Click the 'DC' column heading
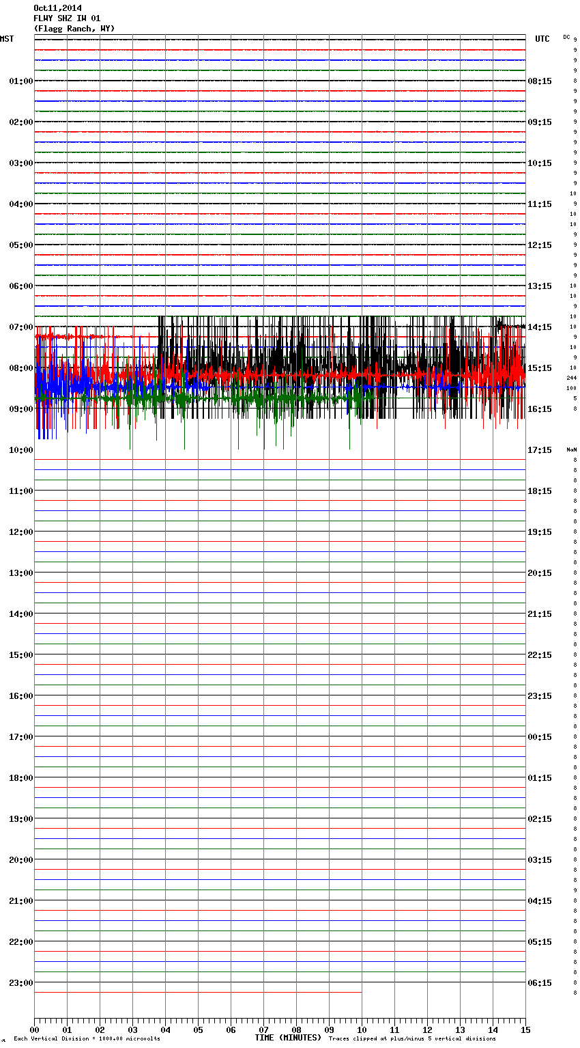 pyautogui.click(x=566, y=37)
